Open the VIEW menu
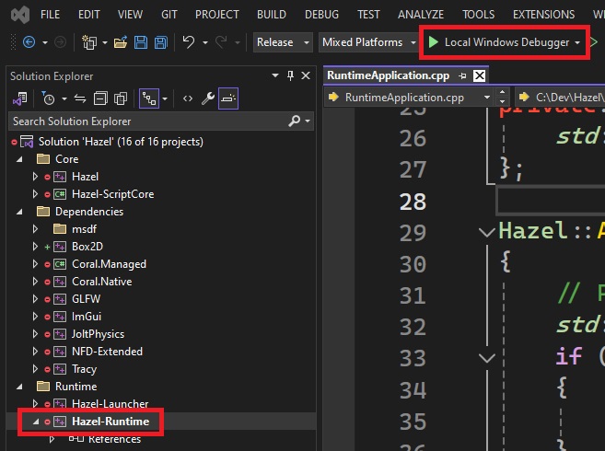The height and width of the screenshot is (451, 605). coord(130,15)
